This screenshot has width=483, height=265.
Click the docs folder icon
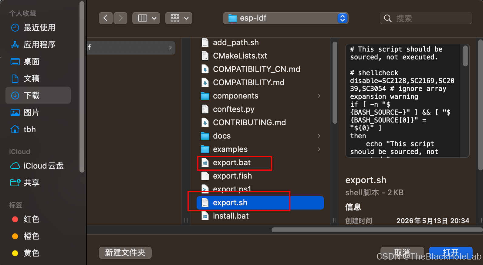(205, 136)
